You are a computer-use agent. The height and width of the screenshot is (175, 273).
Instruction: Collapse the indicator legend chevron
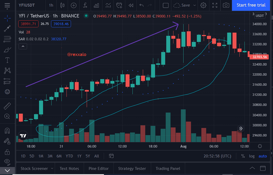pos(23,46)
